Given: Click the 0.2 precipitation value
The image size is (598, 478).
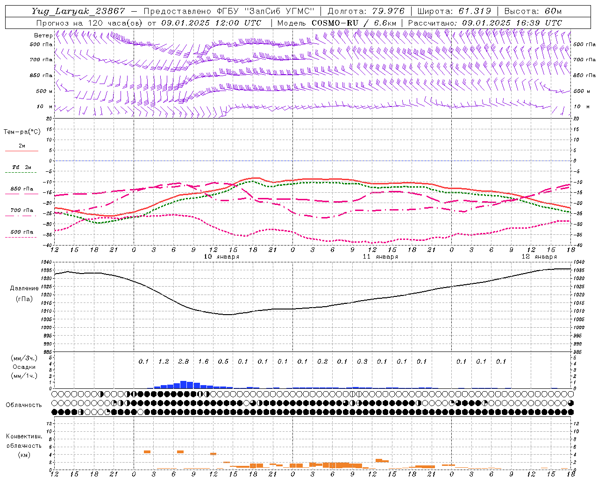Looking at the screenshot, I should [x=322, y=361].
